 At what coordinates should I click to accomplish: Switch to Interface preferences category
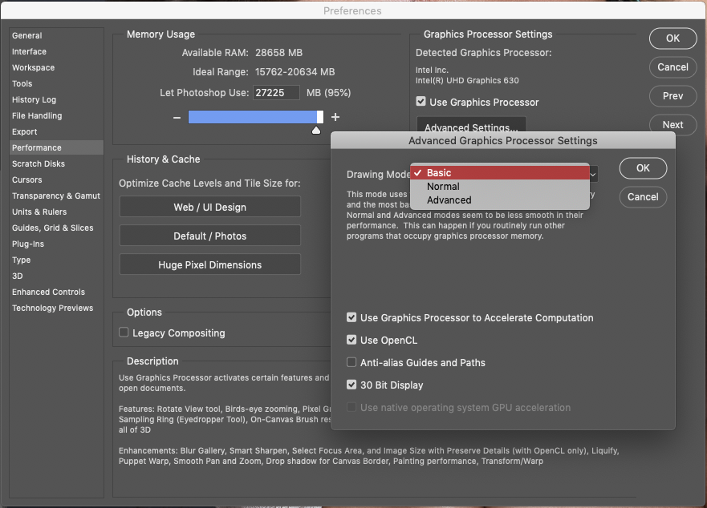click(29, 52)
